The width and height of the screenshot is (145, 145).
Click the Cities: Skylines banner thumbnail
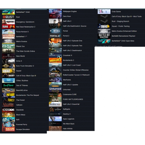click(8, 81)
